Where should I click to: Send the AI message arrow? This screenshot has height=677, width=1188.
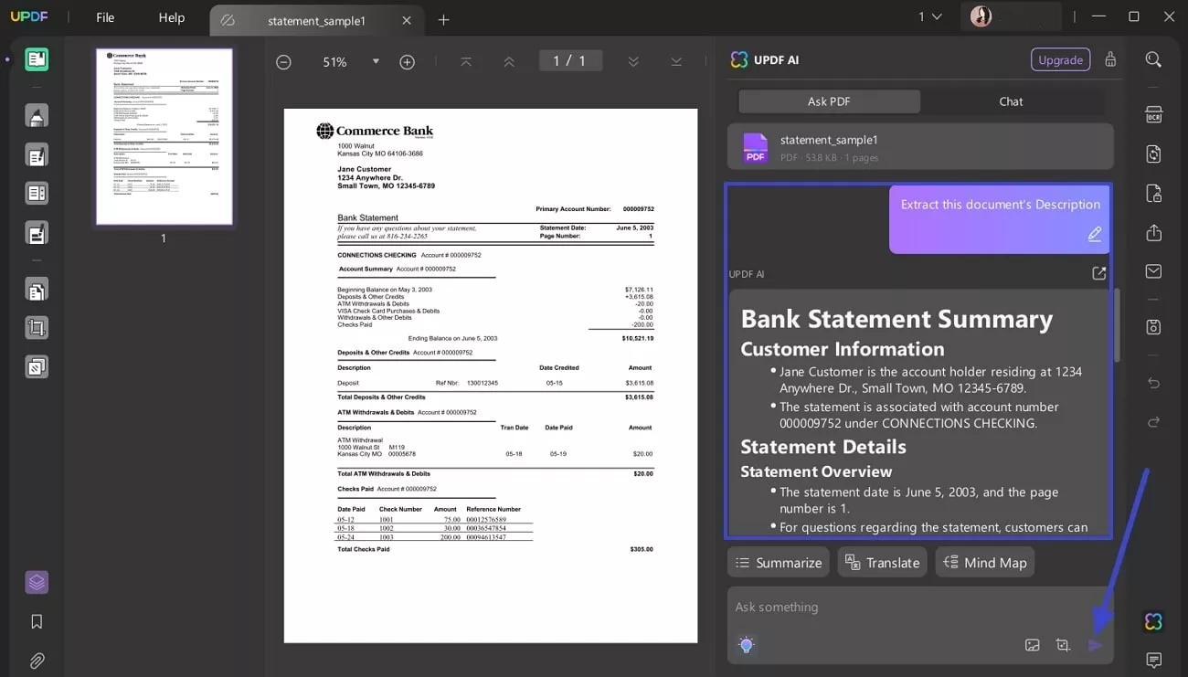tap(1095, 645)
